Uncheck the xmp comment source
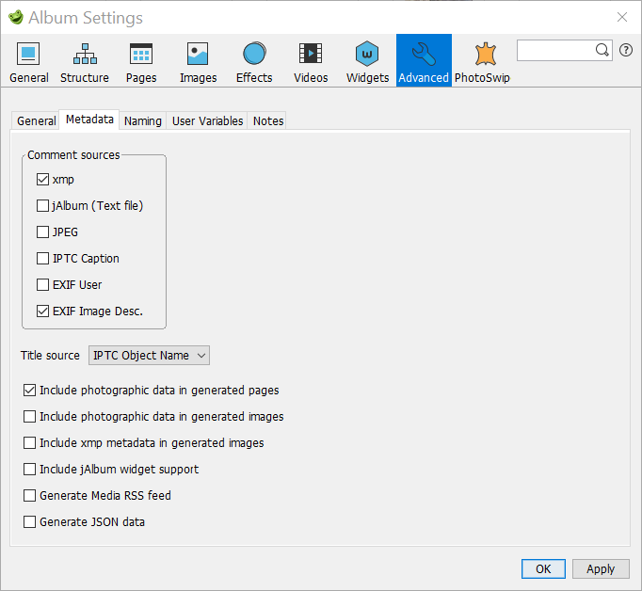The width and height of the screenshot is (642, 591). pyautogui.click(x=42, y=179)
